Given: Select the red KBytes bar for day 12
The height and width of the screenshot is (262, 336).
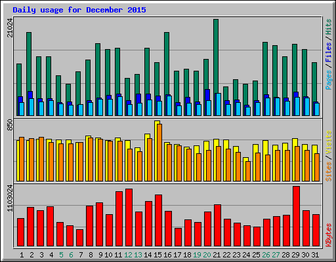Looking at the screenshot, I should pyautogui.click(x=129, y=217).
